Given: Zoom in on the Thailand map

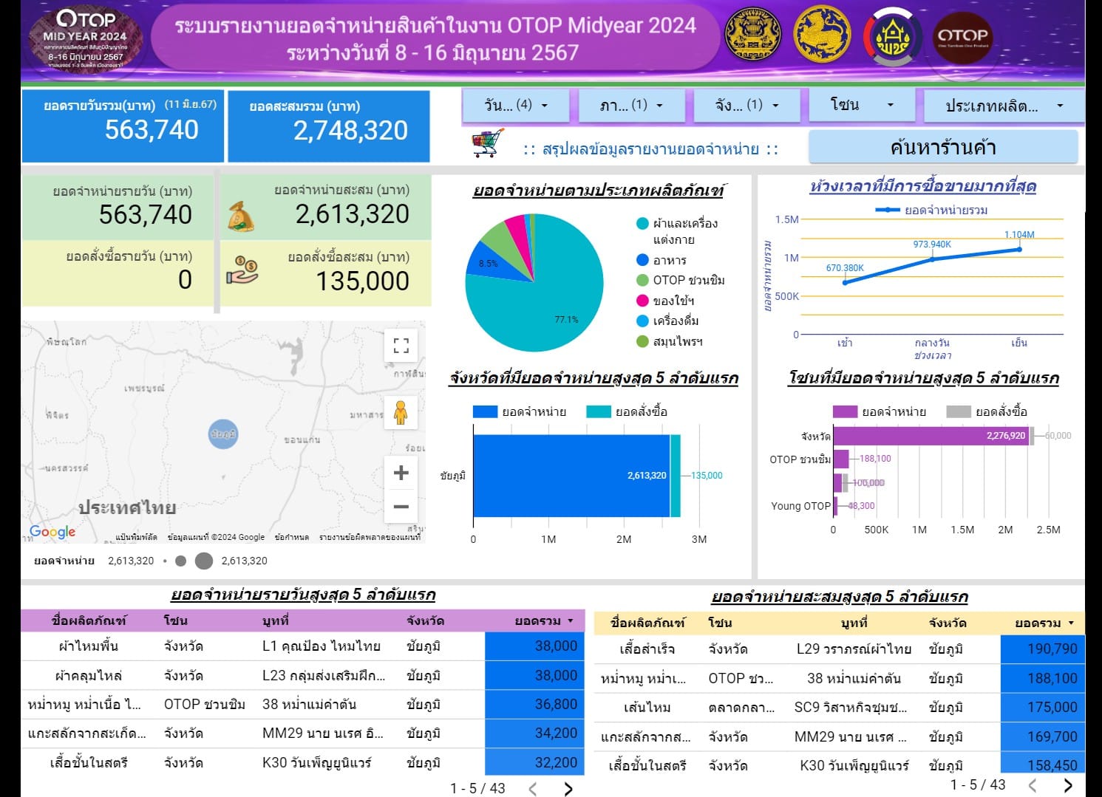Looking at the screenshot, I should (401, 471).
